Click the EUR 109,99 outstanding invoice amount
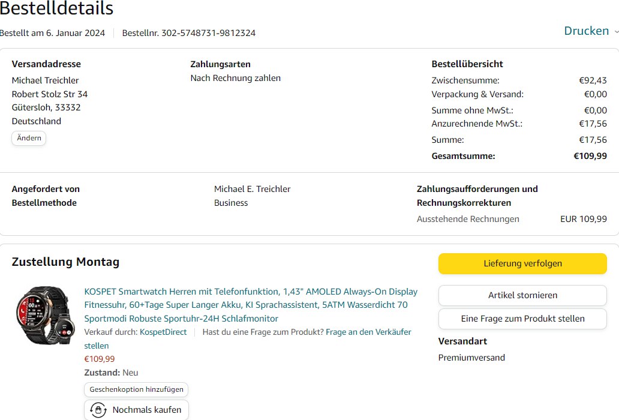The height and width of the screenshot is (420, 619). pyautogui.click(x=583, y=219)
